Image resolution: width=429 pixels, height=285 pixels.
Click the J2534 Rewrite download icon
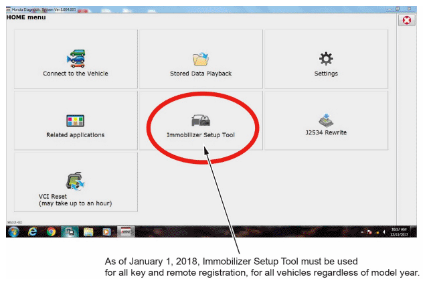coord(326,120)
